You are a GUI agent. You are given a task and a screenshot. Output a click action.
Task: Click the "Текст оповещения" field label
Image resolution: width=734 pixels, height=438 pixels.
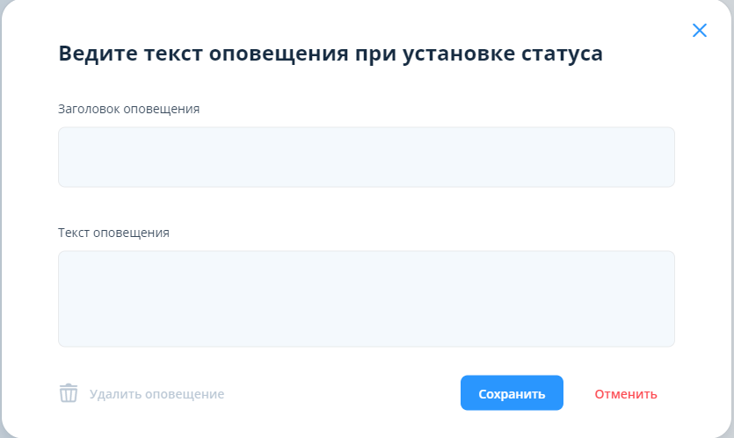tap(113, 233)
